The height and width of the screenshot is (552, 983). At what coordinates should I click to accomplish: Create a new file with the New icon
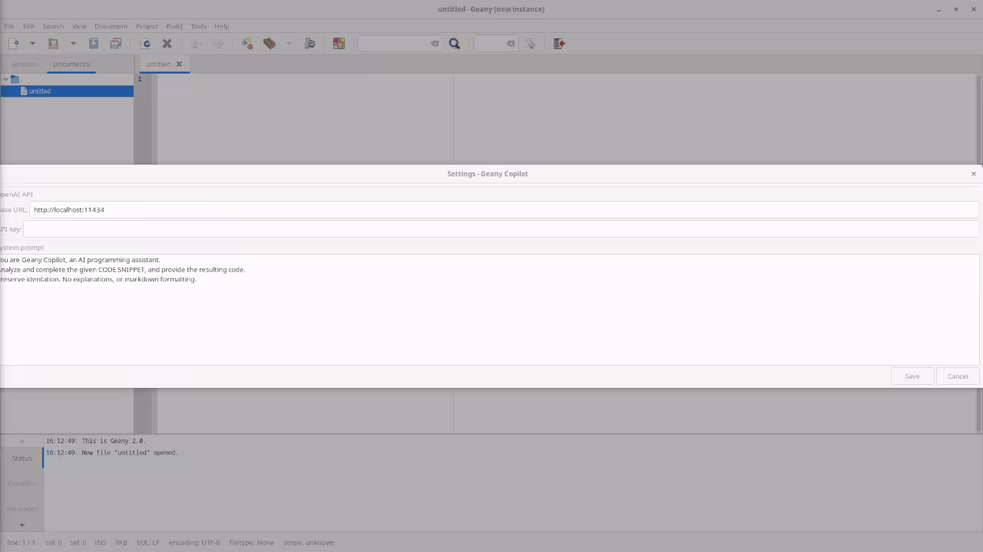coord(14,43)
